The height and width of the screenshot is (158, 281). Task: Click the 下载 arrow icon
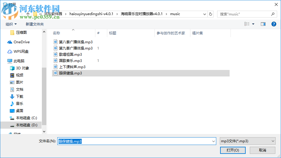coord(12,97)
